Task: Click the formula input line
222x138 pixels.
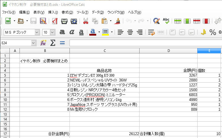Action: pos(146,43)
